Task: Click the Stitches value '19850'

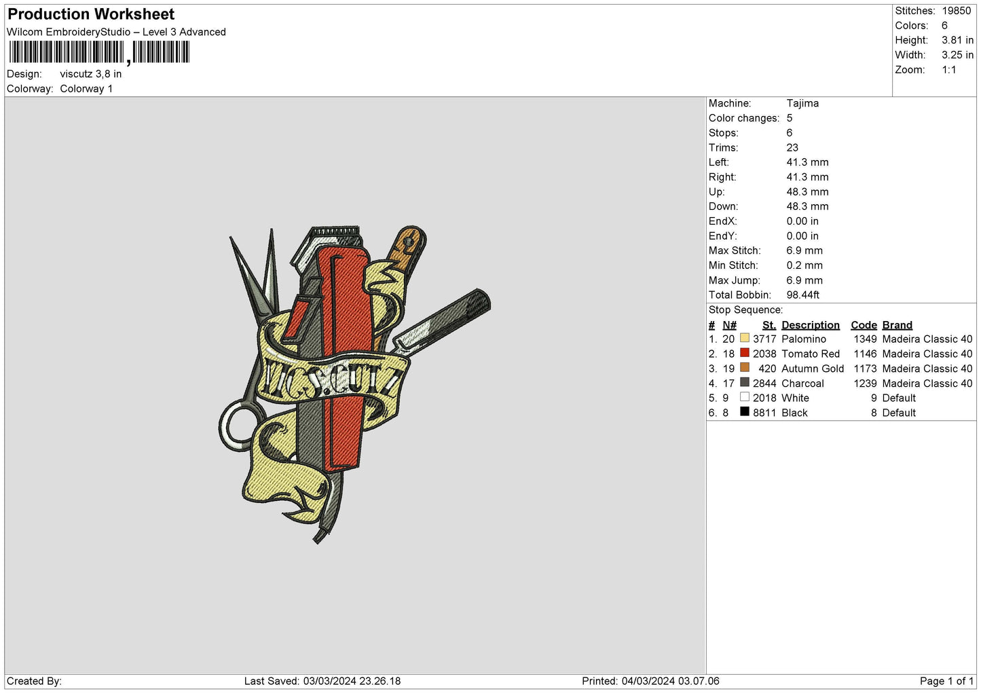Action: coord(957,11)
